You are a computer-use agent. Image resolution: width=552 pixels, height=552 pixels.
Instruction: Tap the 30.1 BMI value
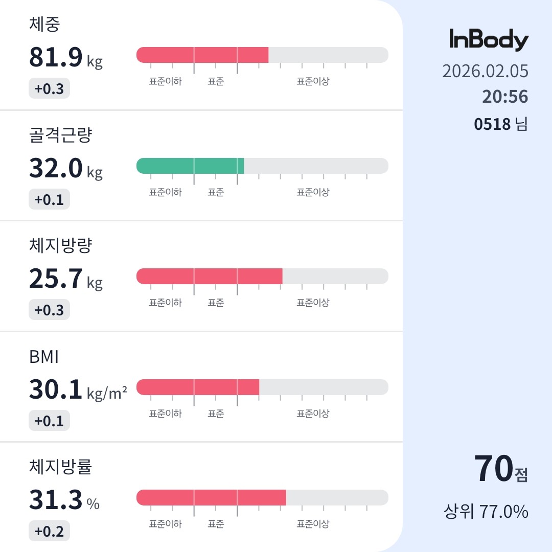pos(78,390)
